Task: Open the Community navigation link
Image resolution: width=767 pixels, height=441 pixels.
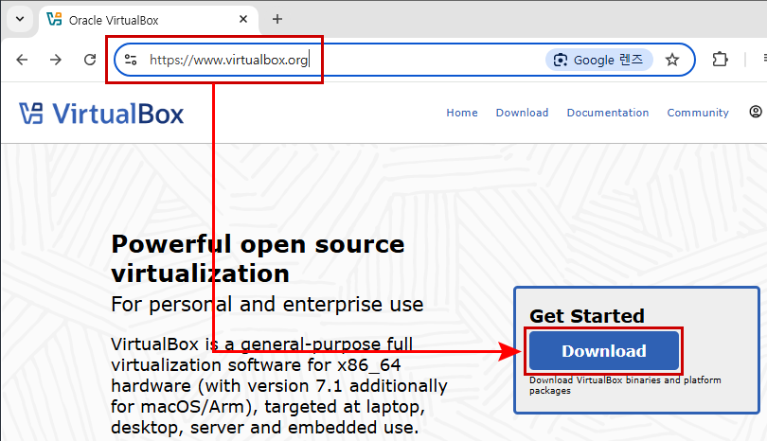Action: pyautogui.click(x=698, y=113)
